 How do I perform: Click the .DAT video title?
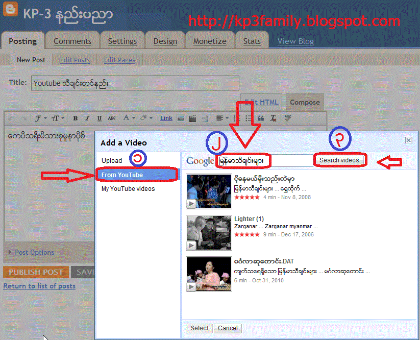(264, 261)
